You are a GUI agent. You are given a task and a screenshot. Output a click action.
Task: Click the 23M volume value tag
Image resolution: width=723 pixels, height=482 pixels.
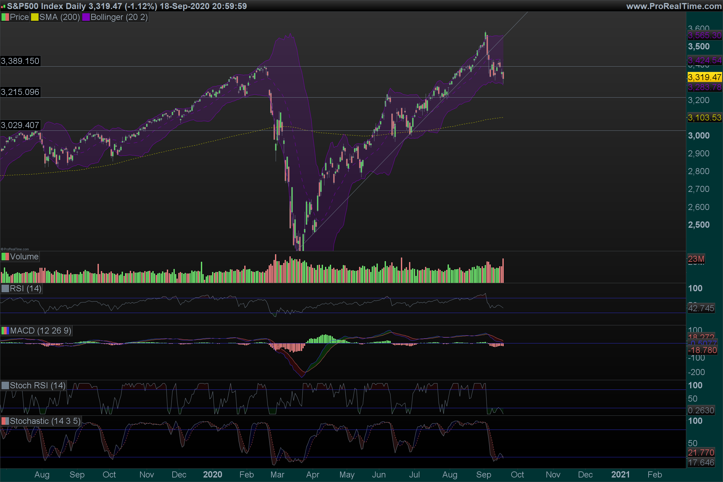(x=696, y=259)
